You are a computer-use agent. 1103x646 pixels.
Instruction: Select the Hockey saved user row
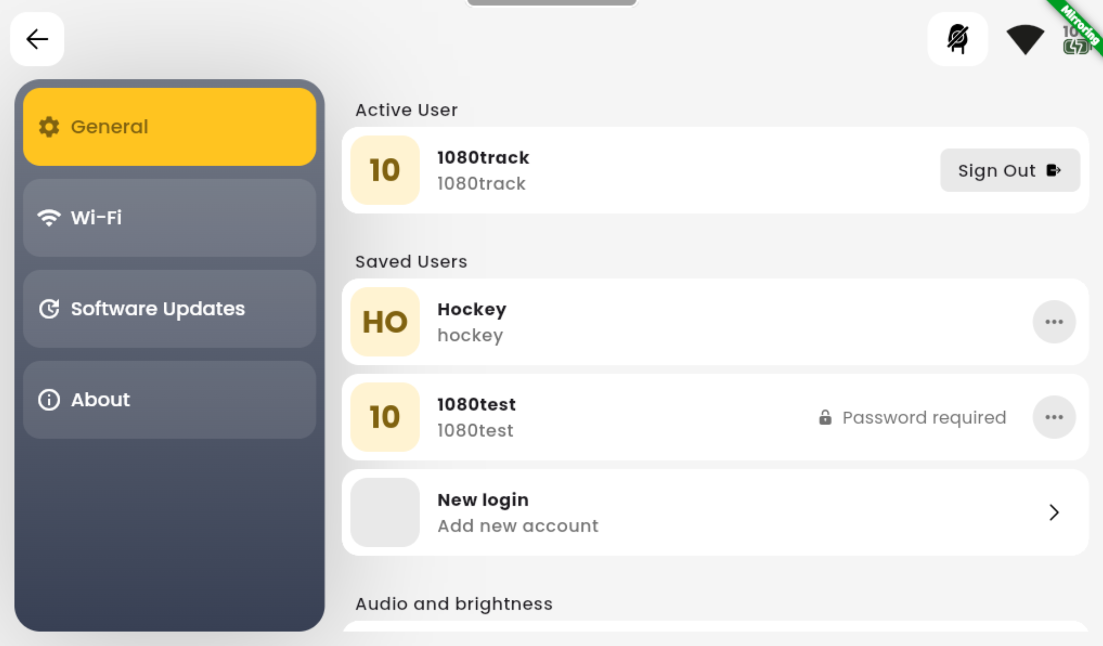coord(715,322)
